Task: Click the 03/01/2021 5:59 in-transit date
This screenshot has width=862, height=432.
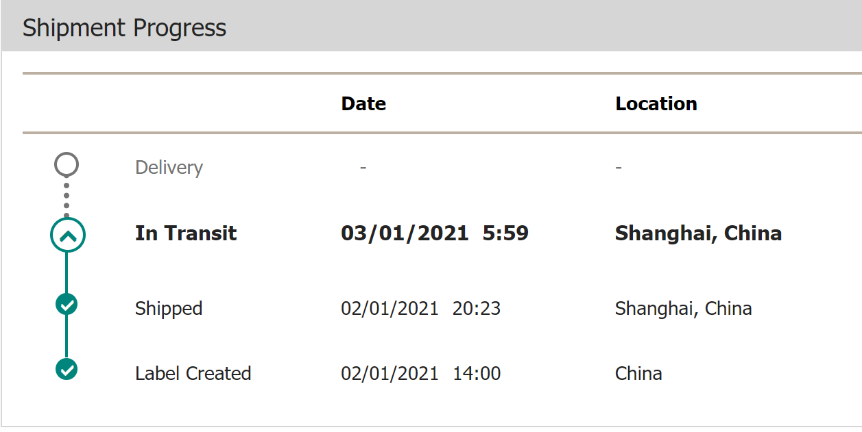Action: pyautogui.click(x=435, y=233)
